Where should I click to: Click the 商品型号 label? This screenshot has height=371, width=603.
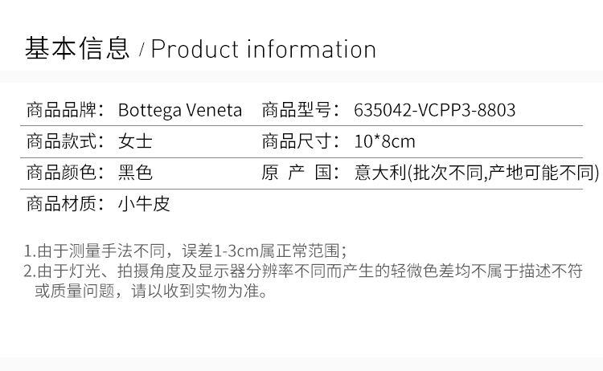(x=301, y=110)
